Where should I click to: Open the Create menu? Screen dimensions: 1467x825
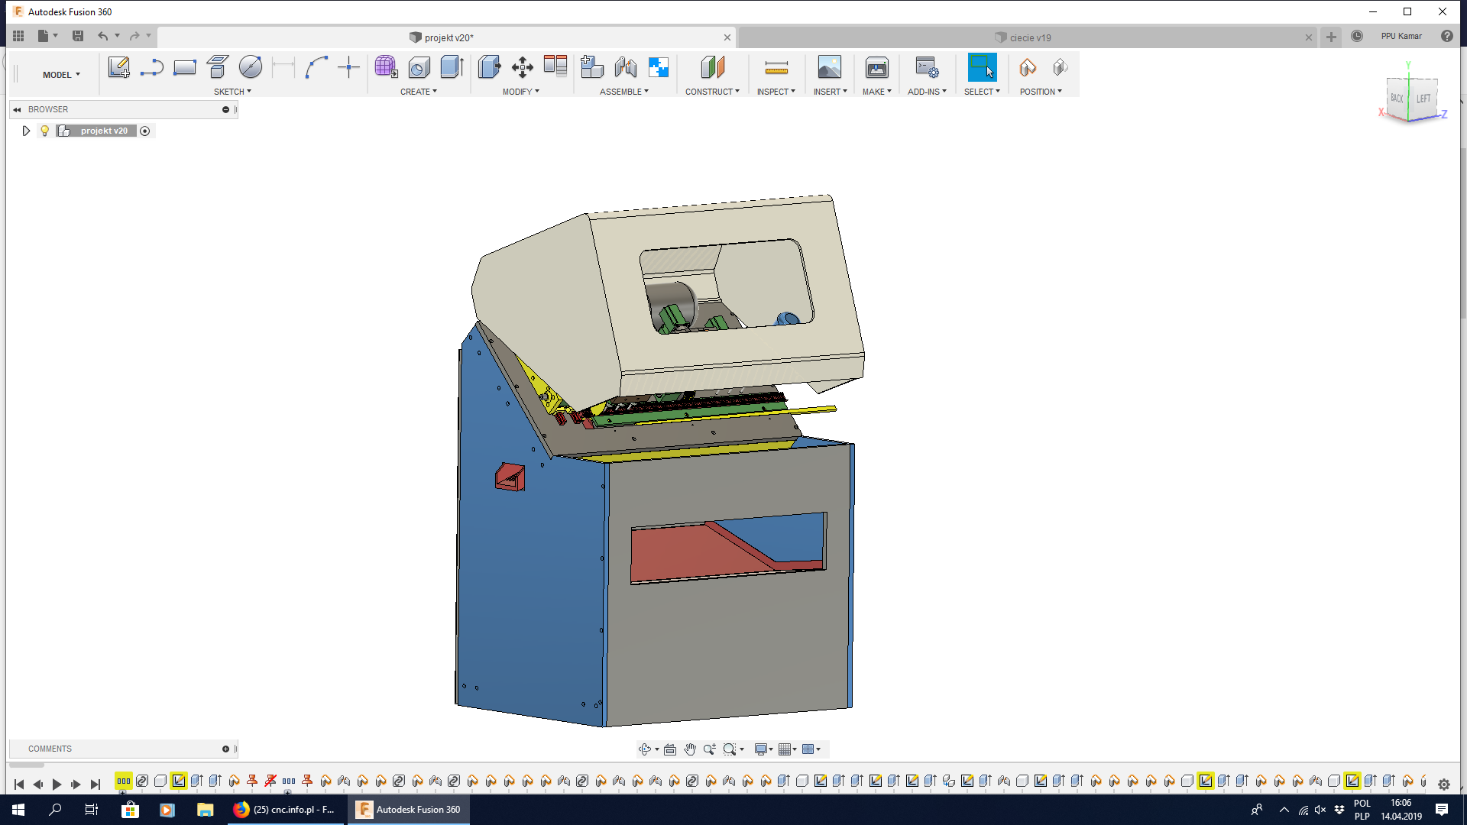[x=419, y=91]
